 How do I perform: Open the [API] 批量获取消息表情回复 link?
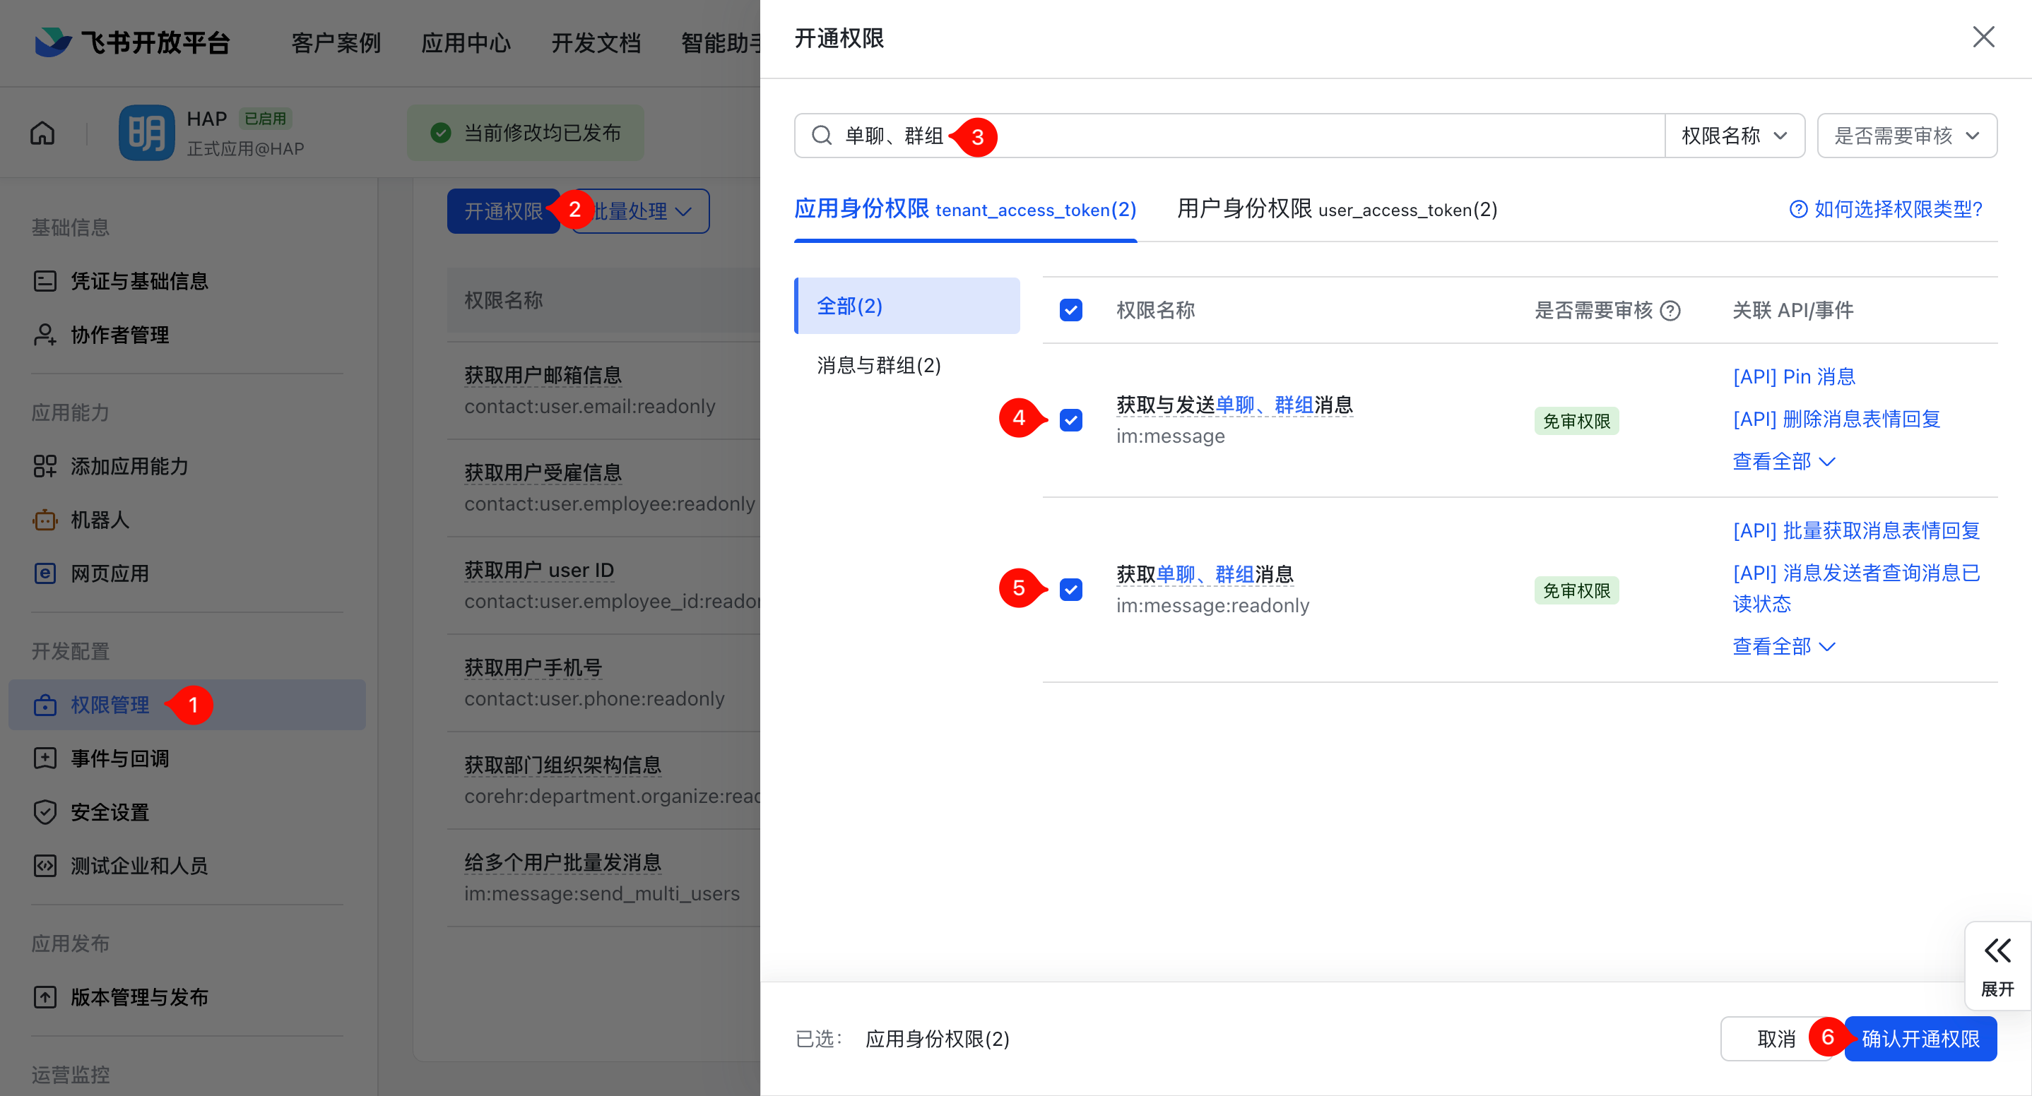[x=1856, y=530]
